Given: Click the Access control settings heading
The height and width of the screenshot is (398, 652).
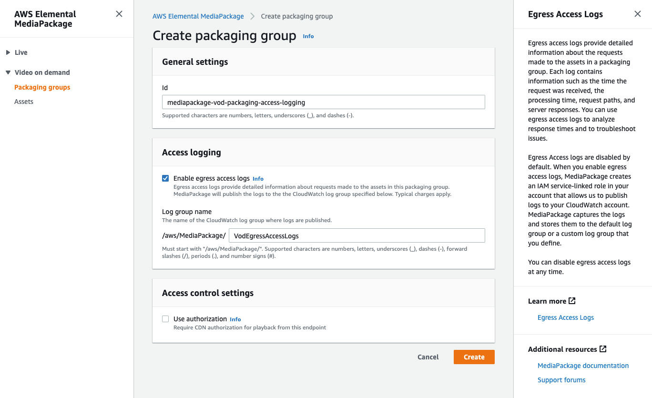Looking at the screenshot, I should pos(208,293).
